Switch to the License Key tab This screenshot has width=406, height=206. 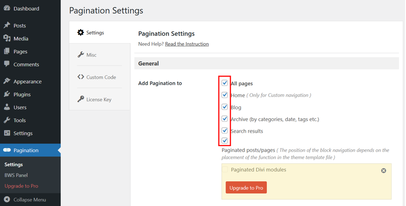point(100,99)
